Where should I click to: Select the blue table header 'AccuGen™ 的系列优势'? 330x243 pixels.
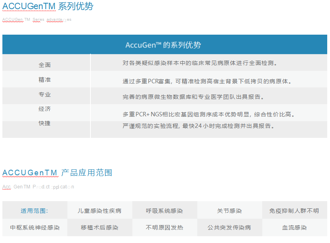click(x=163, y=45)
